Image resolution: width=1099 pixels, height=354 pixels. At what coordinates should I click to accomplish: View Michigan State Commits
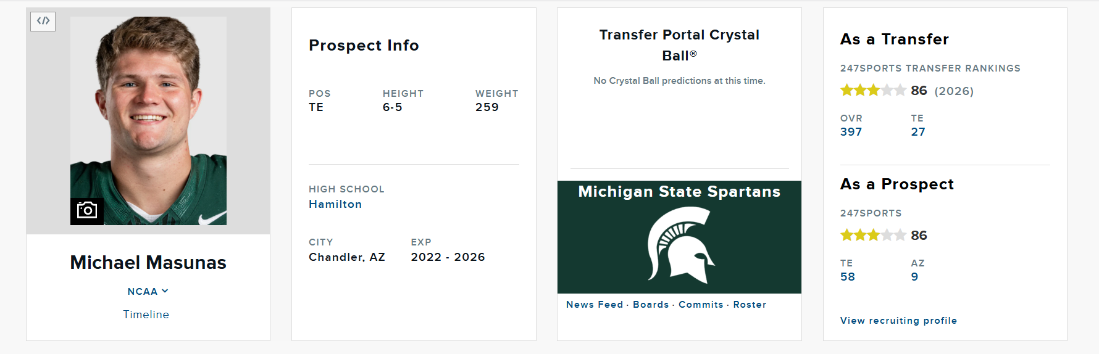[701, 305]
